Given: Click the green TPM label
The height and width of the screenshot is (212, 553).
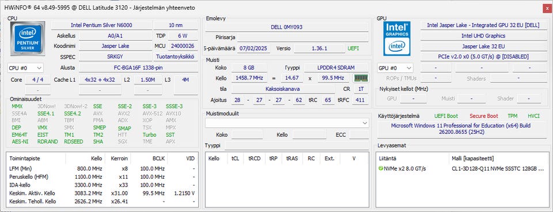Looking at the screenshot, I should (x=513, y=115).
